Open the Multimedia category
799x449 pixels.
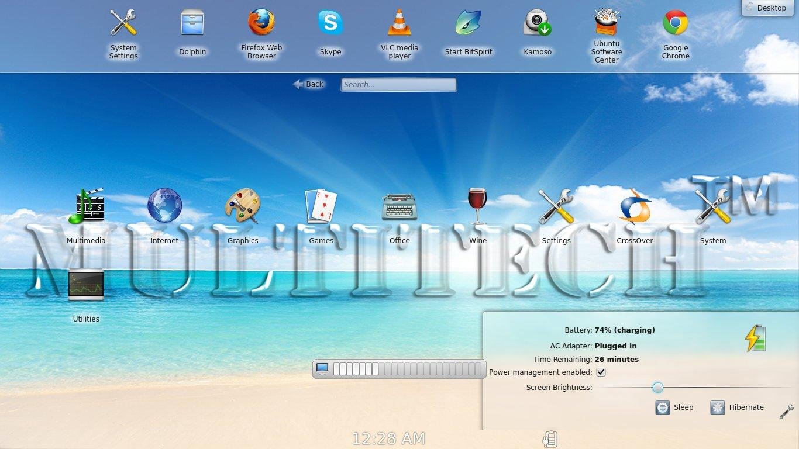click(86, 216)
